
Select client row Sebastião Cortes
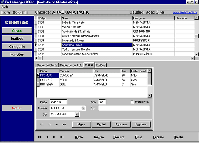[x=114, y=45]
